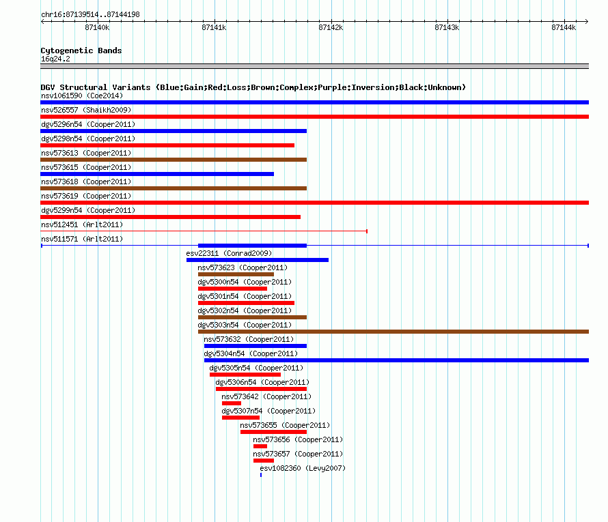The image size is (608, 522).
Task: Select the nsv512451 (Arlt2011) label
Action: (82, 224)
